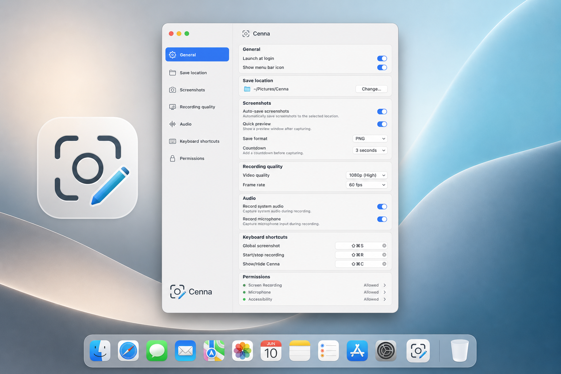
Task: Open the Video quality 1080p dropdown
Action: click(x=367, y=175)
